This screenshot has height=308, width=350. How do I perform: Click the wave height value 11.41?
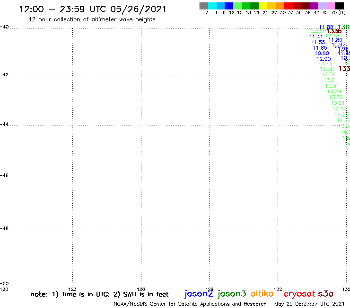[x=316, y=36]
